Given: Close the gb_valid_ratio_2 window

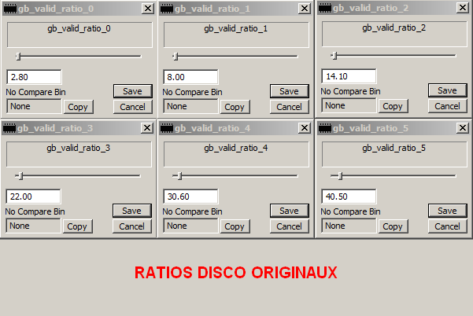Looking at the screenshot, I should pyautogui.click(x=462, y=8).
